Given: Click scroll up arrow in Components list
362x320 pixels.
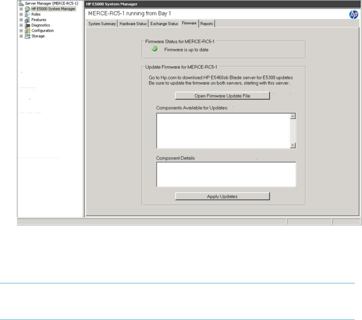Looking at the screenshot, I should [x=293, y=116].
